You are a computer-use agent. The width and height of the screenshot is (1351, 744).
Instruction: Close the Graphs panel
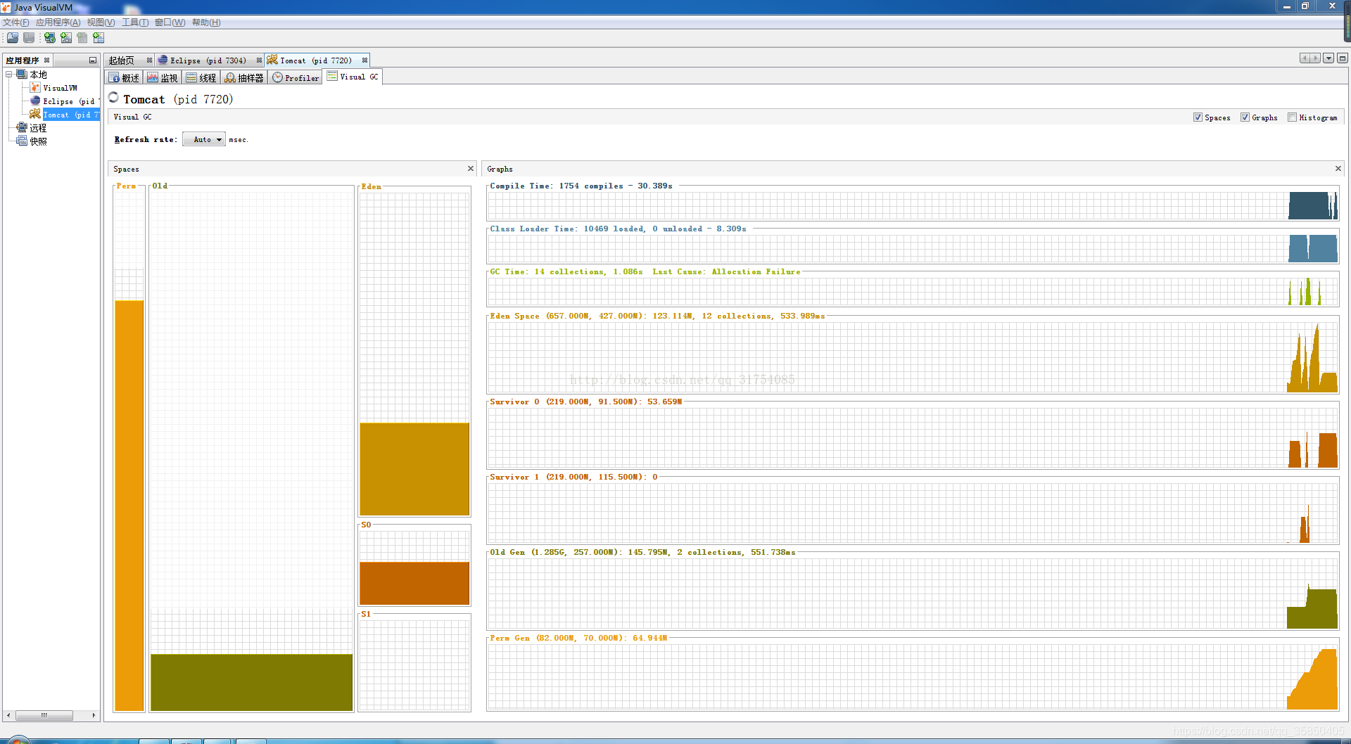tap(1338, 169)
